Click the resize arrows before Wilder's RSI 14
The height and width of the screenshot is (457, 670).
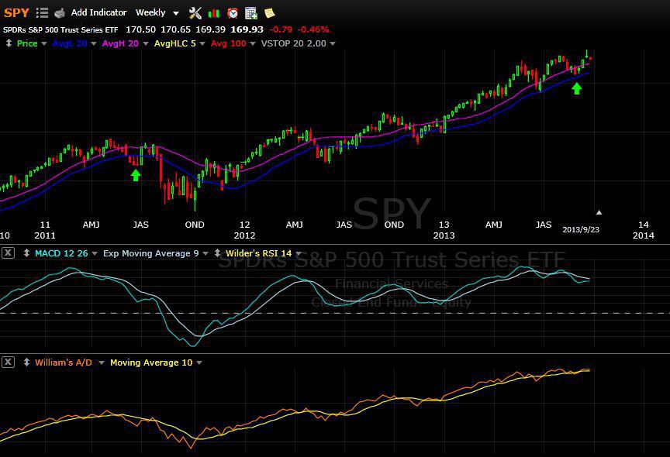[217, 253]
